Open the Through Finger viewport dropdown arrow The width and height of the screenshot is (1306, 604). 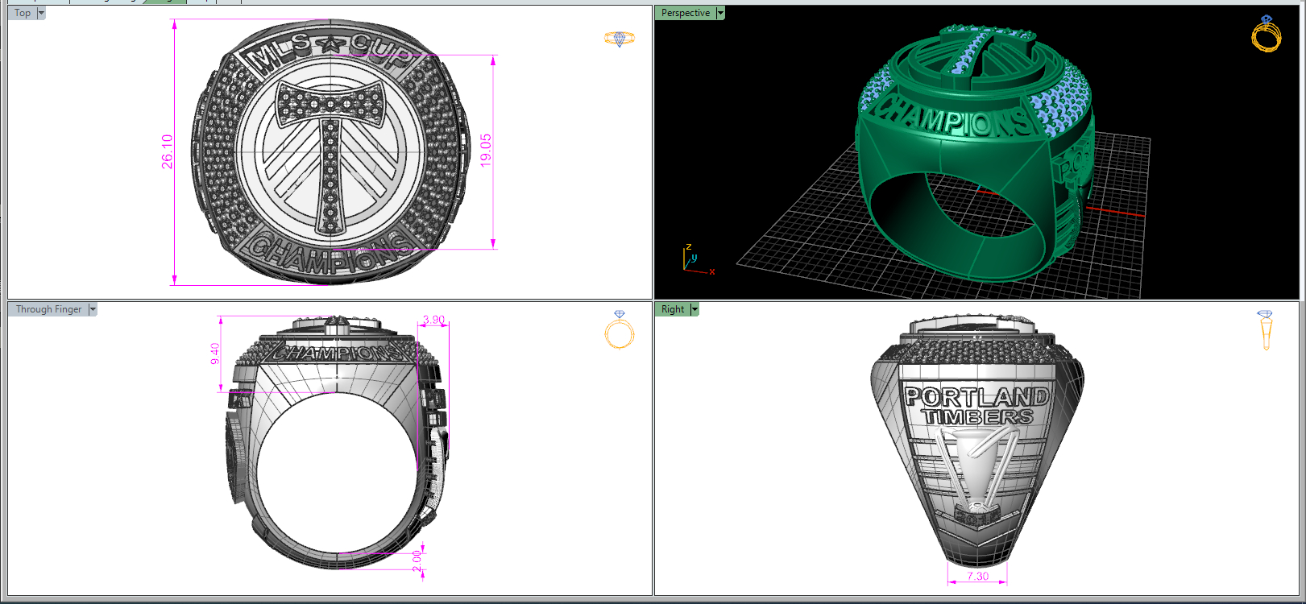[93, 309]
